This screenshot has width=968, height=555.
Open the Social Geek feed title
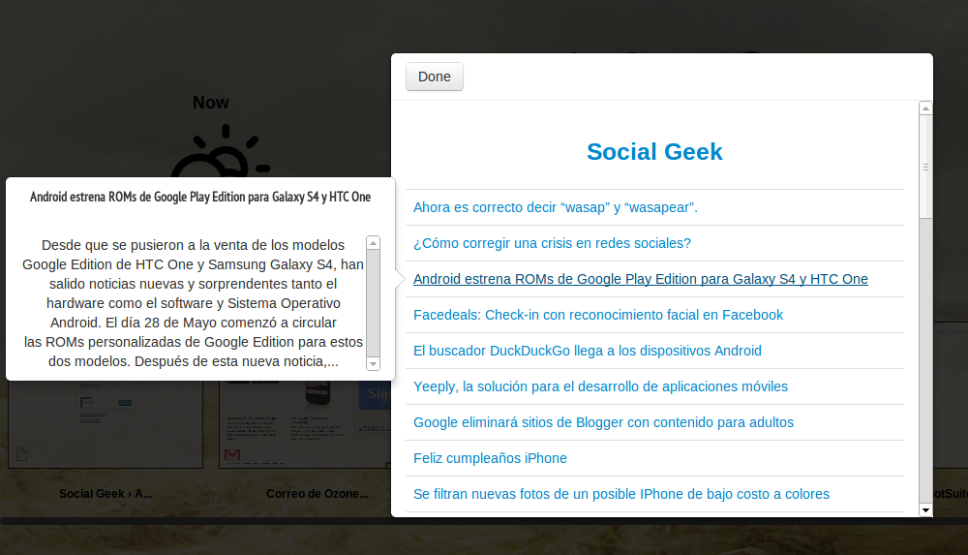pyautogui.click(x=654, y=152)
